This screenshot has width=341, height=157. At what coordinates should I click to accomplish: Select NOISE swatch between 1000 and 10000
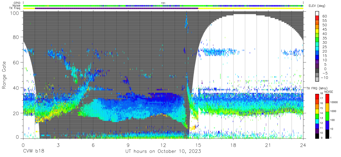(x=328, y=107)
